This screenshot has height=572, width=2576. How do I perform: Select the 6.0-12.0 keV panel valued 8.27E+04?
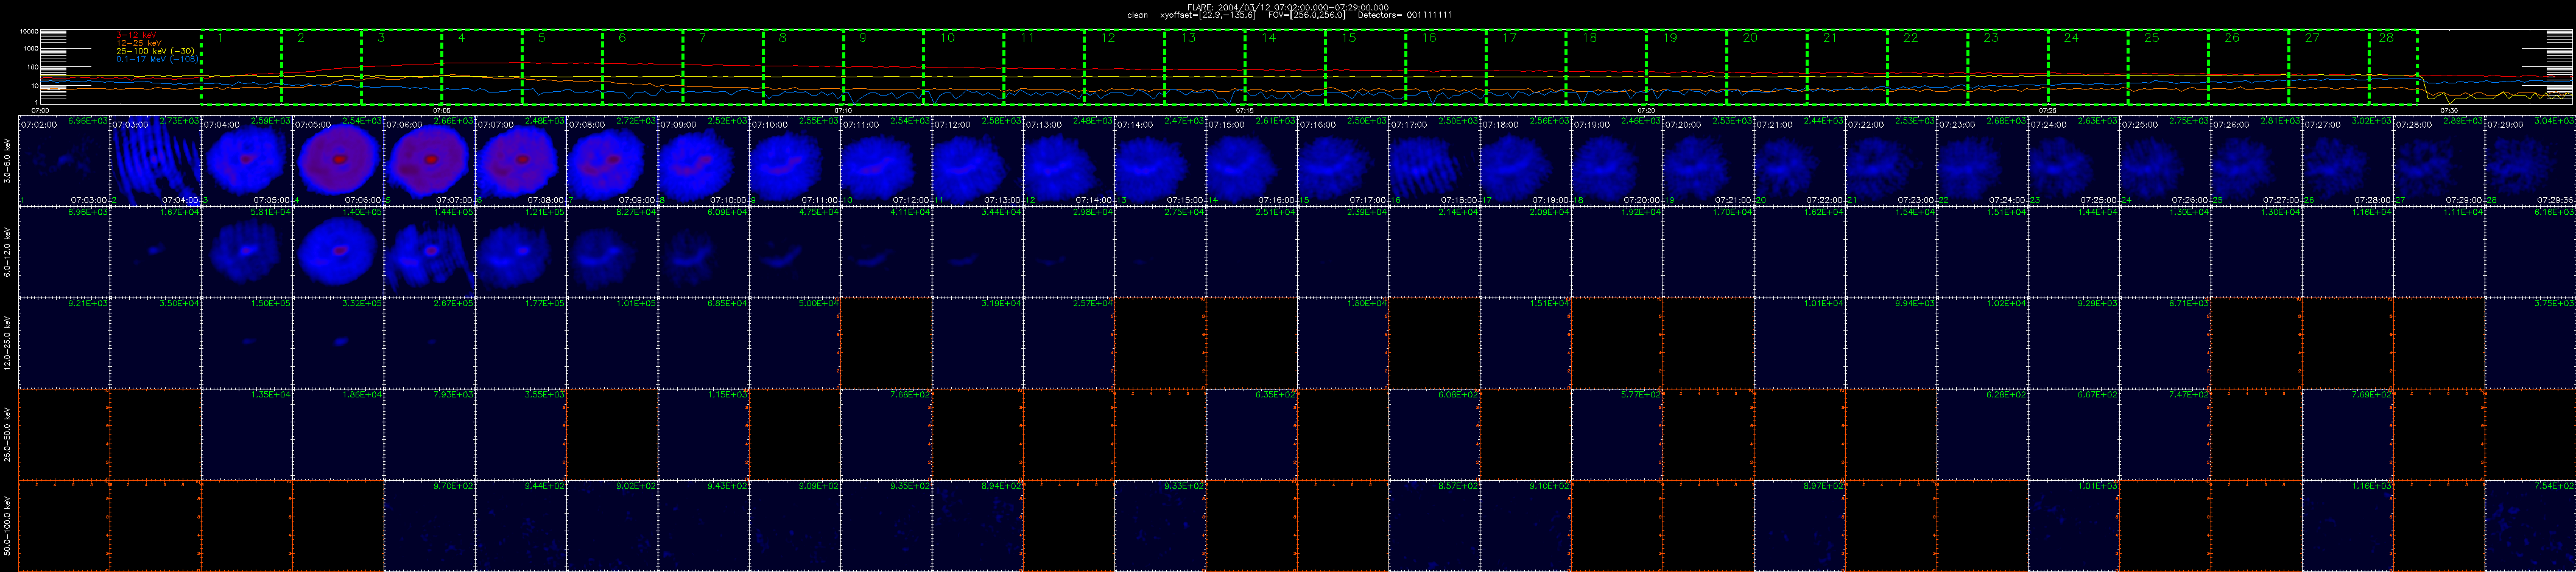coord(613,252)
